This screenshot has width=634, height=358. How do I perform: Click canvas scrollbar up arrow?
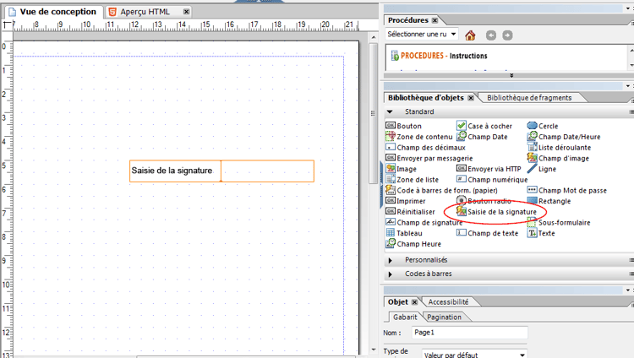[373, 37]
